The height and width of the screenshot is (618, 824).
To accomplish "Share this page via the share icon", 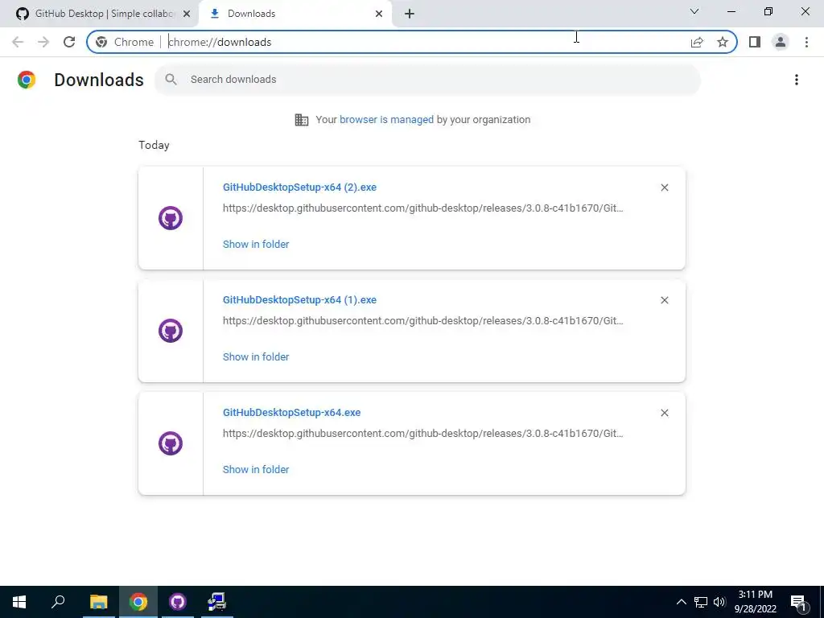I will tap(697, 42).
